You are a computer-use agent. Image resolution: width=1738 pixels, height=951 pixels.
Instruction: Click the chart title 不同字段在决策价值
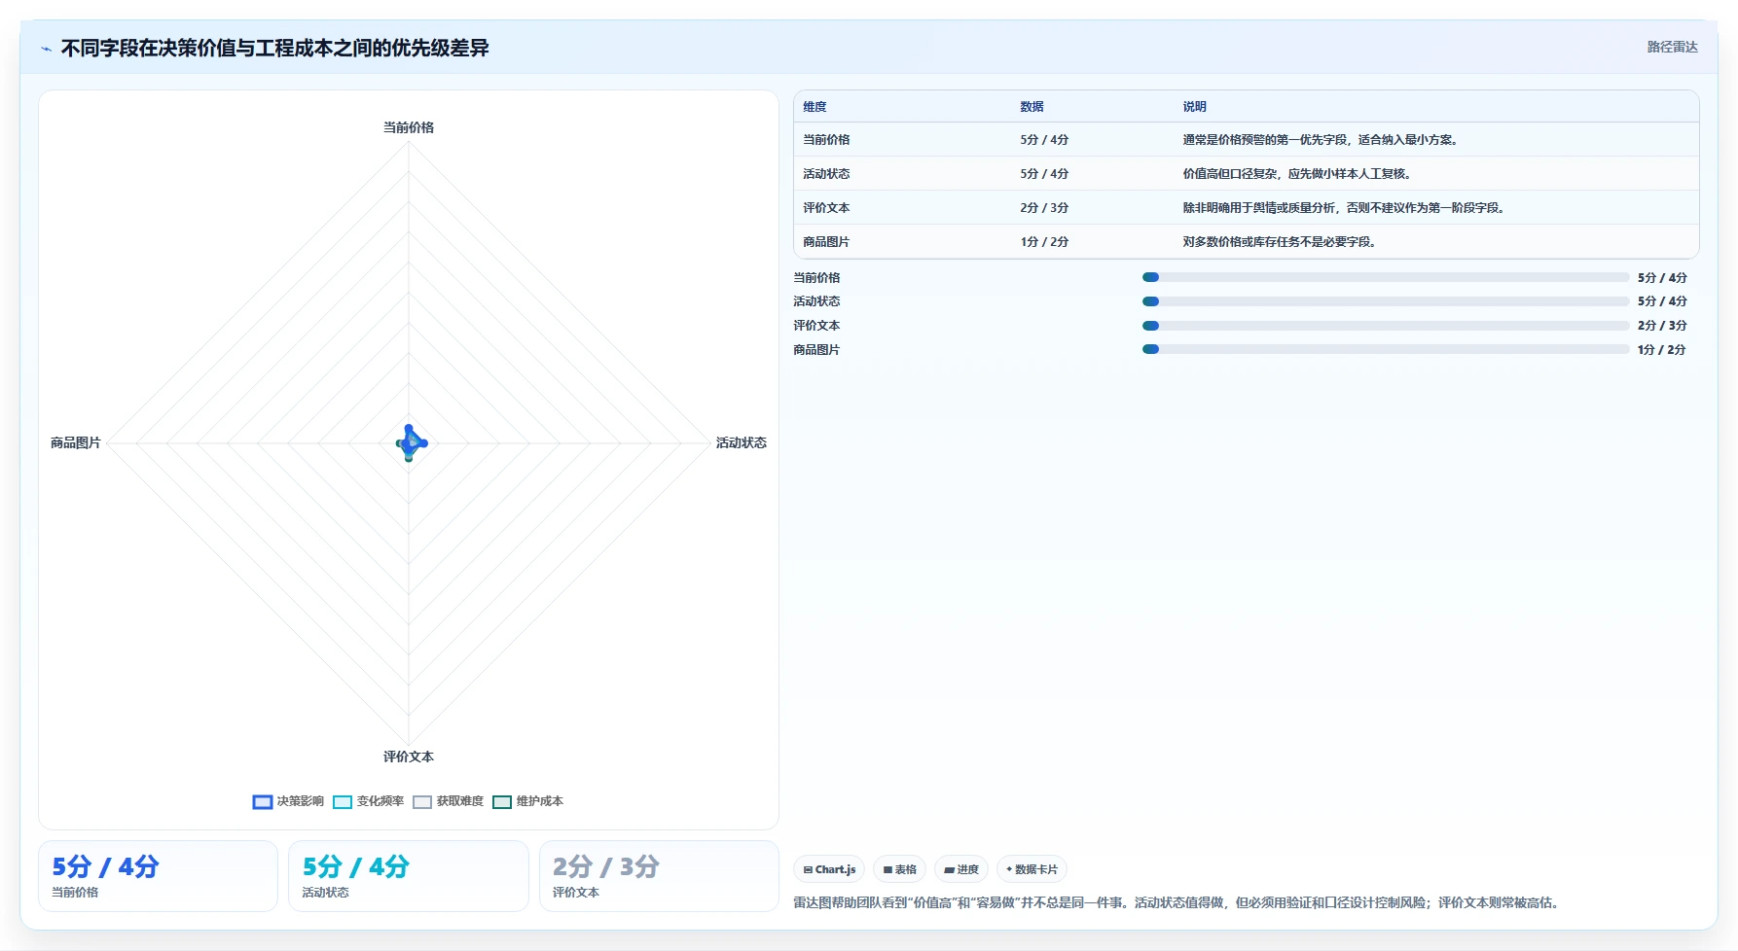[274, 48]
